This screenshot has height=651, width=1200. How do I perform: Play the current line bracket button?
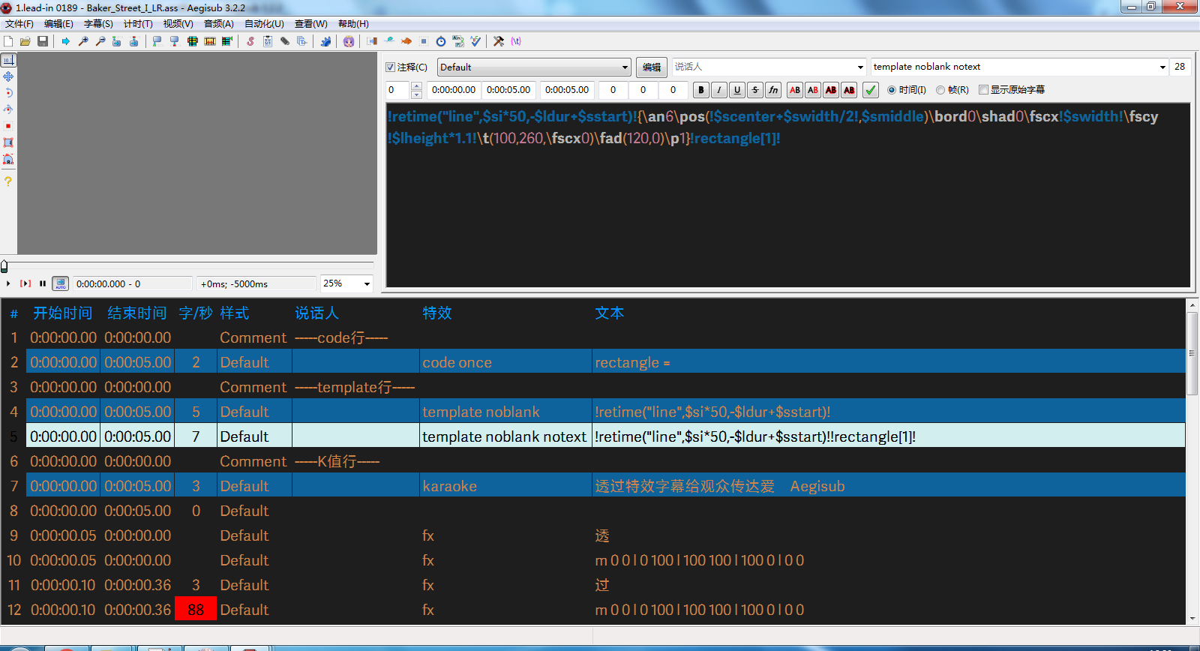(x=25, y=283)
